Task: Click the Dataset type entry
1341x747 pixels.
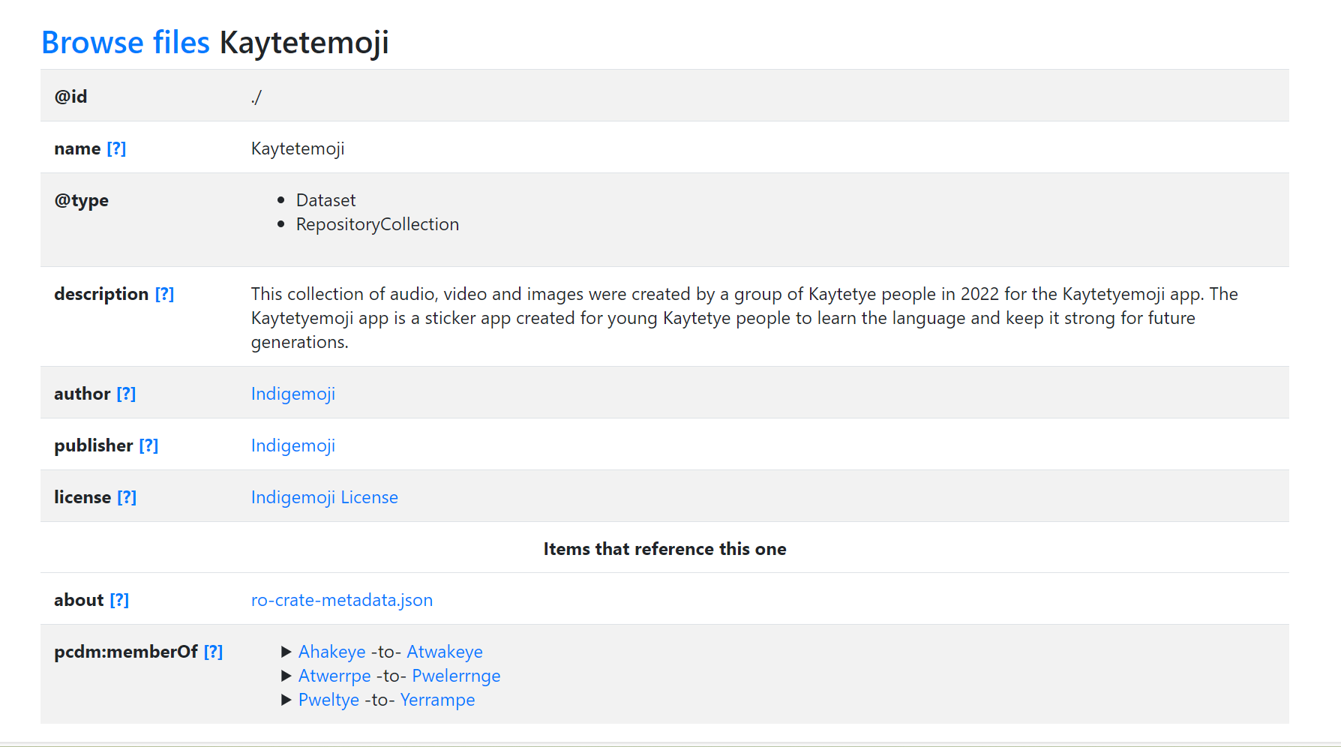Action: click(326, 200)
